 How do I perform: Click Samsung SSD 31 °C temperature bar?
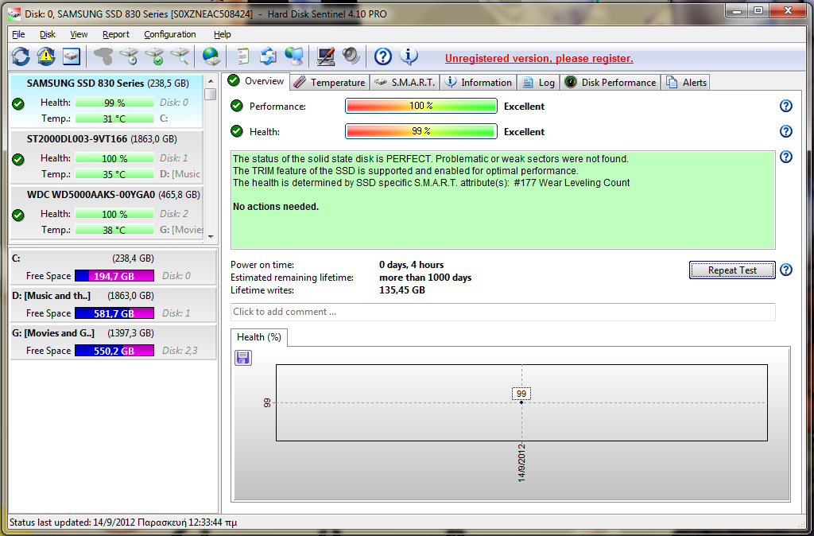pos(114,118)
